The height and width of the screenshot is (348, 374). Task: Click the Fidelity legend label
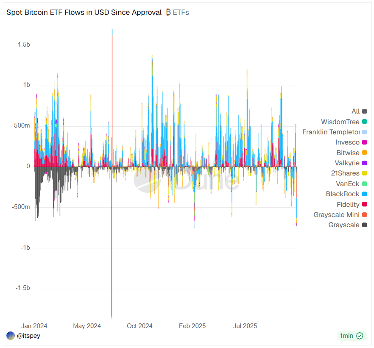tap(348, 204)
